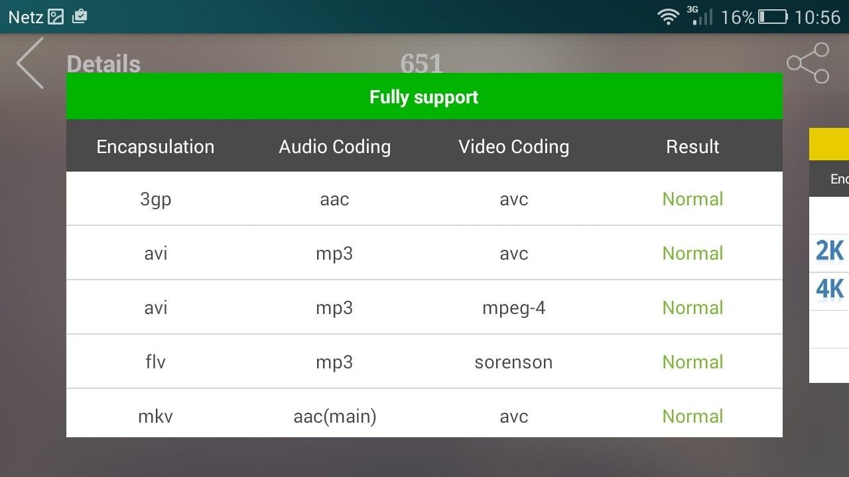Select the Fully support green header
This screenshot has height=477, width=849.
(424, 97)
